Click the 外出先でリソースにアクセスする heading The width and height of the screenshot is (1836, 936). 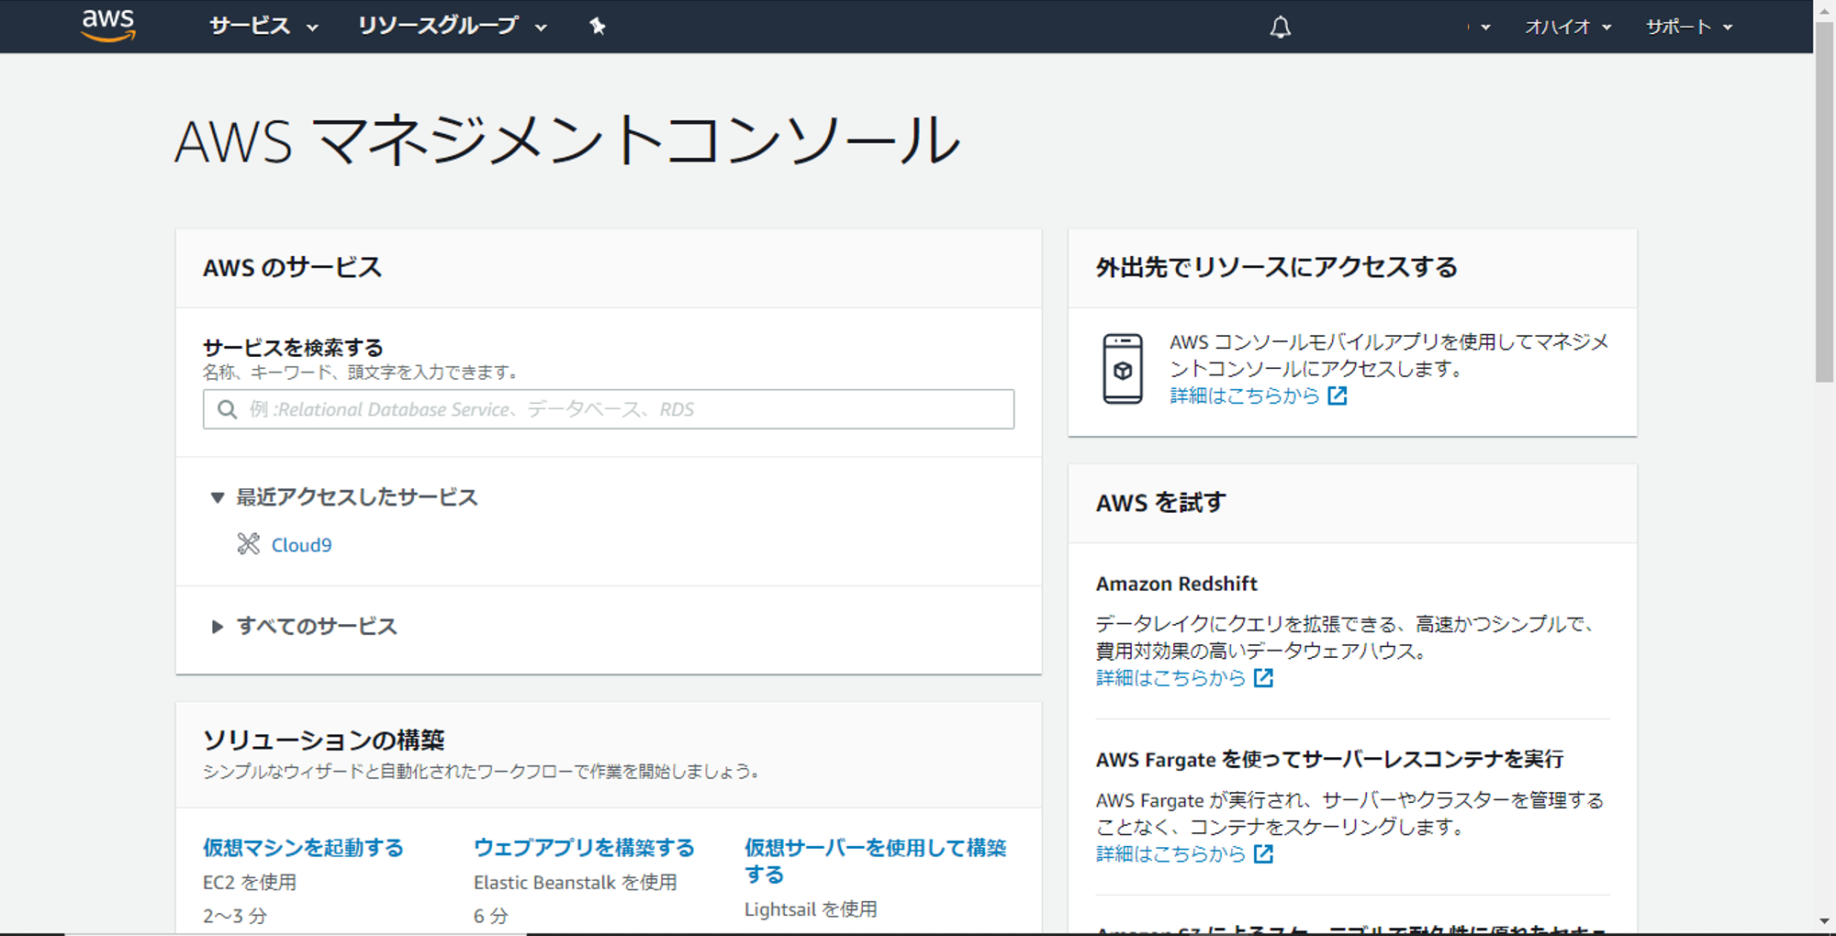click(1276, 268)
